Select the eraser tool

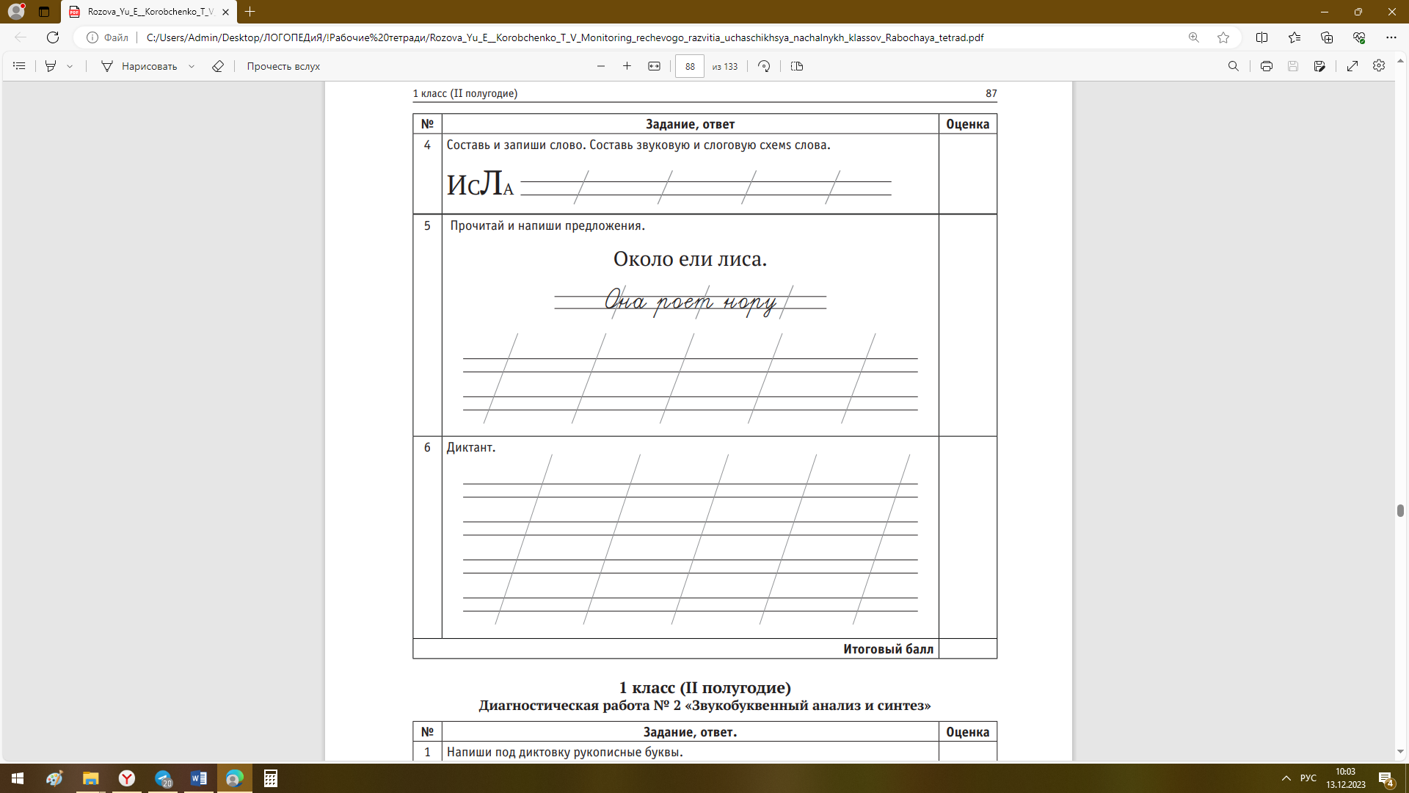[218, 66]
